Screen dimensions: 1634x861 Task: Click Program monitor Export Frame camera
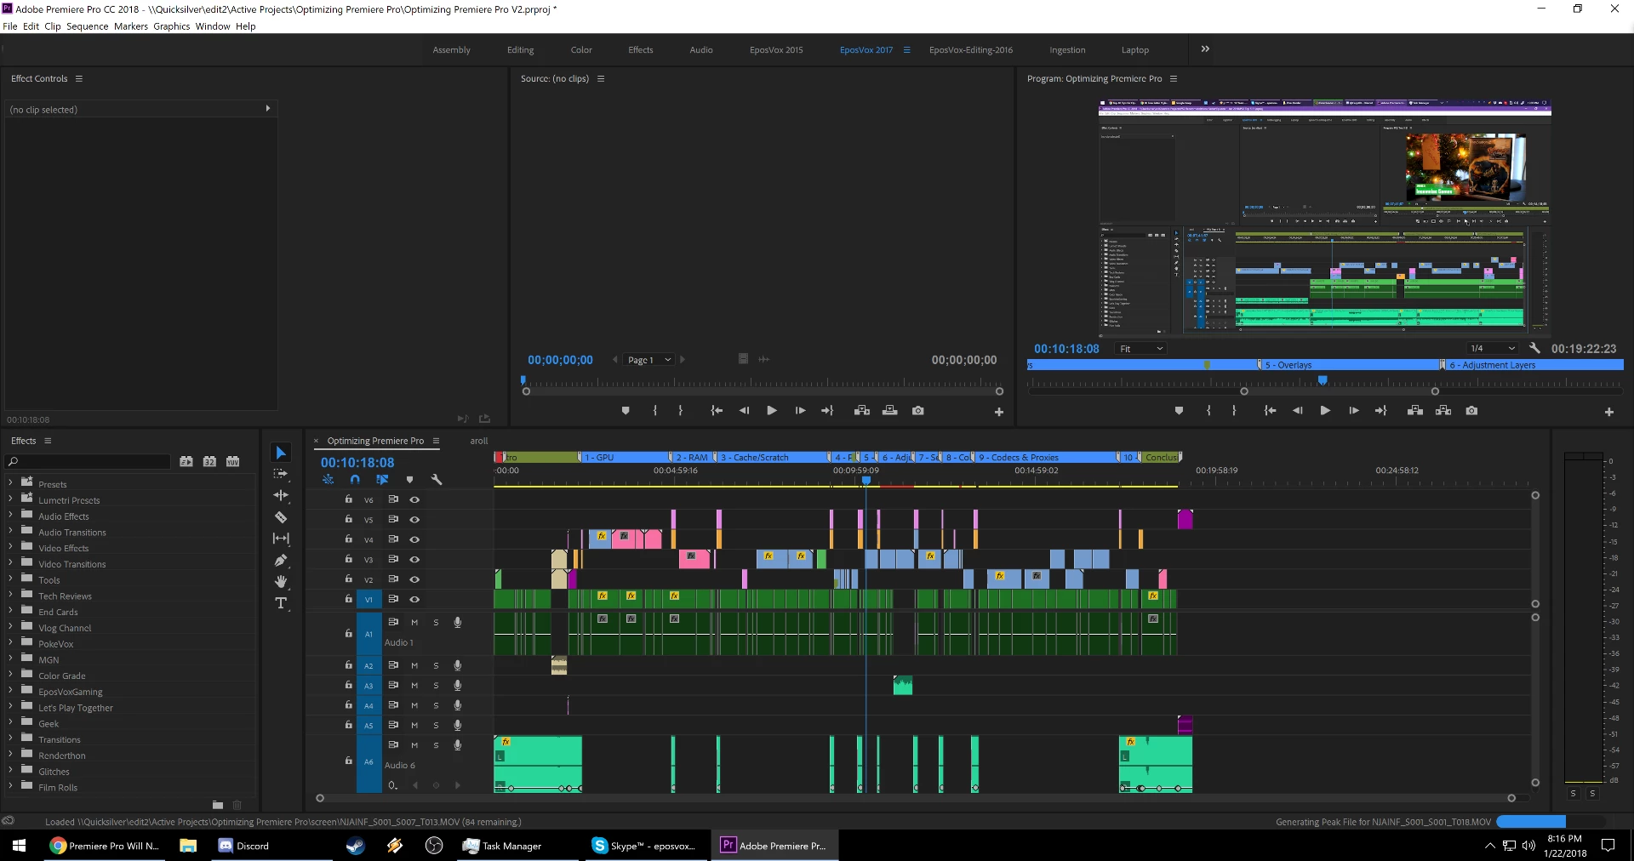pos(1471,411)
